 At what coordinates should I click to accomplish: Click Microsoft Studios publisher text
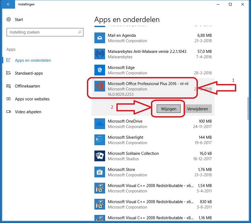[x=123, y=159]
